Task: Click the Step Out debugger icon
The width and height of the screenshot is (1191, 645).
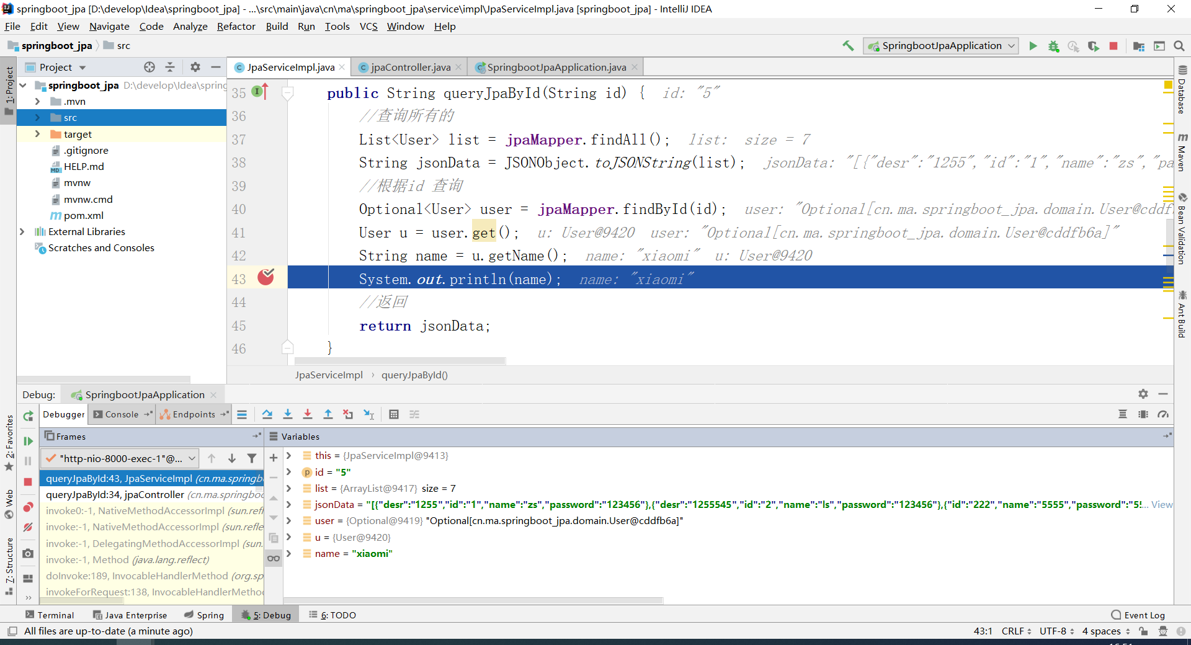Action: click(x=328, y=414)
